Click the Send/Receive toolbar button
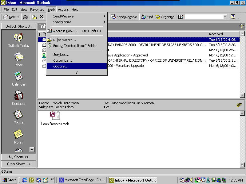246x184 pixels. click(x=124, y=17)
